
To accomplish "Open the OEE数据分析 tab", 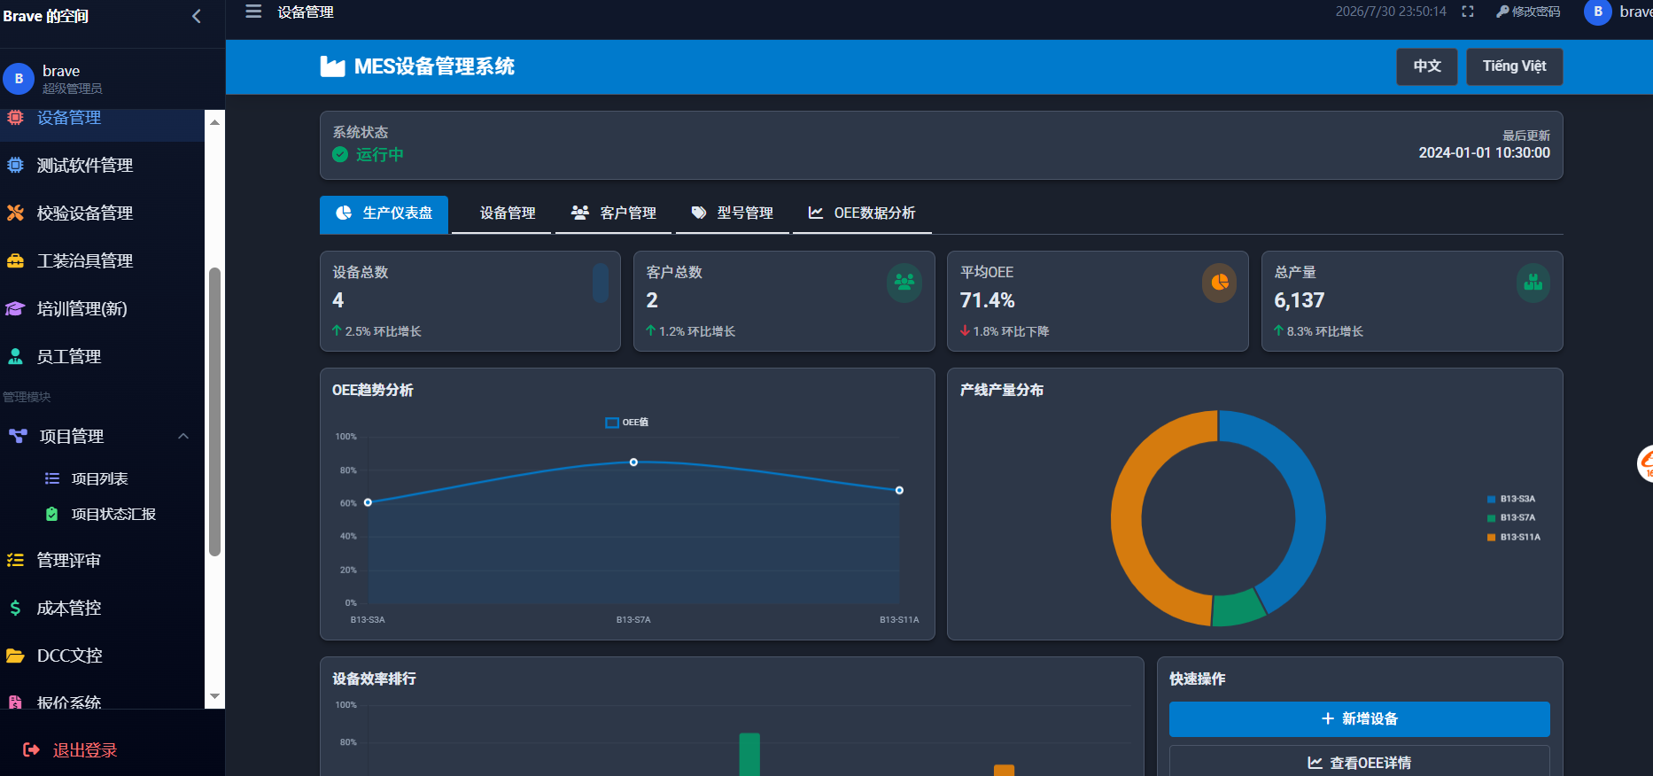I will 862,213.
